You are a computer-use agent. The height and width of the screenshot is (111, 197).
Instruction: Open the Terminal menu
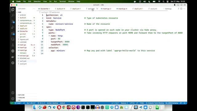click(x=62, y=2)
